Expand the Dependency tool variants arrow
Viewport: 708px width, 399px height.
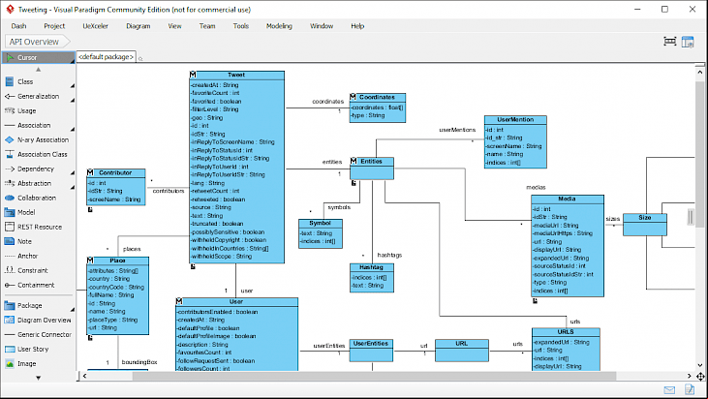click(73, 172)
